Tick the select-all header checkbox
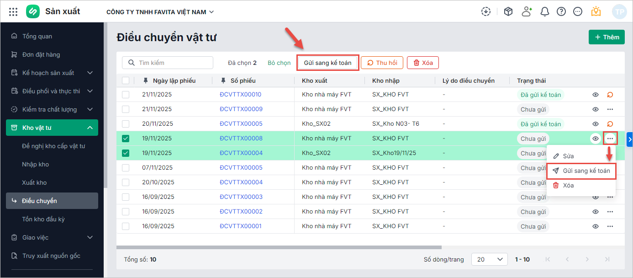 tap(126, 81)
